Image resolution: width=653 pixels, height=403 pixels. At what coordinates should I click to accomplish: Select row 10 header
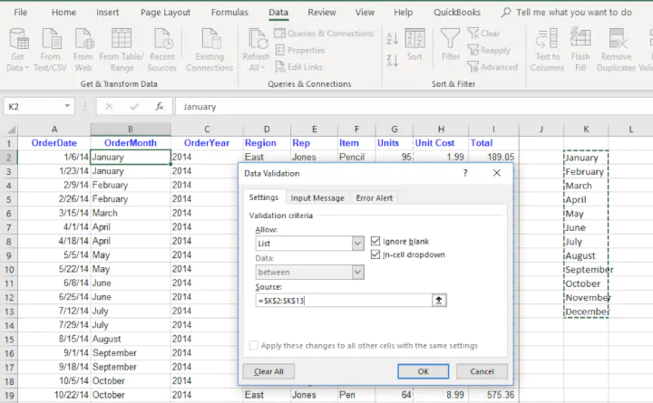(9, 270)
